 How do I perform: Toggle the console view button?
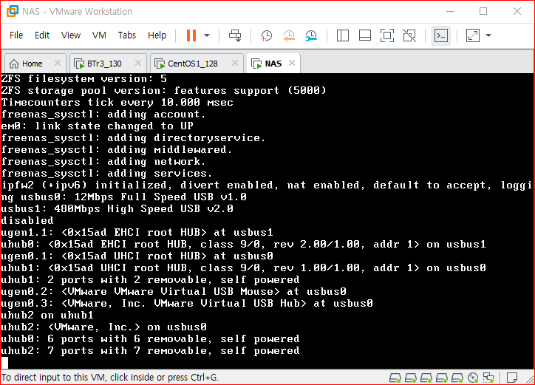click(441, 35)
